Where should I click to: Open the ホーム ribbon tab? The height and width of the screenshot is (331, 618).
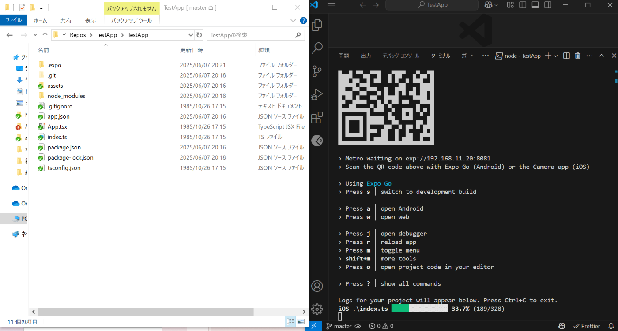coord(40,21)
